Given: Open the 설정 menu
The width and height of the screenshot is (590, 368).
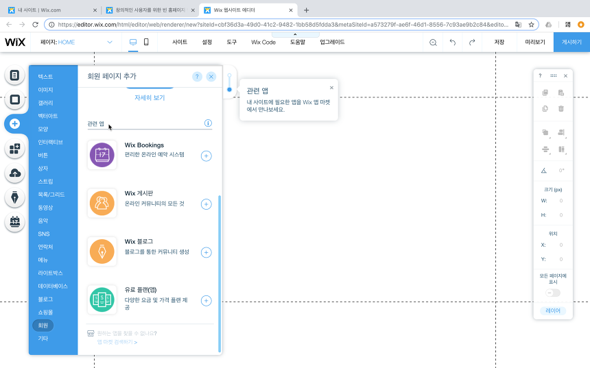Looking at the screenshot, I should pyautogui.click(x=207, y=42).
